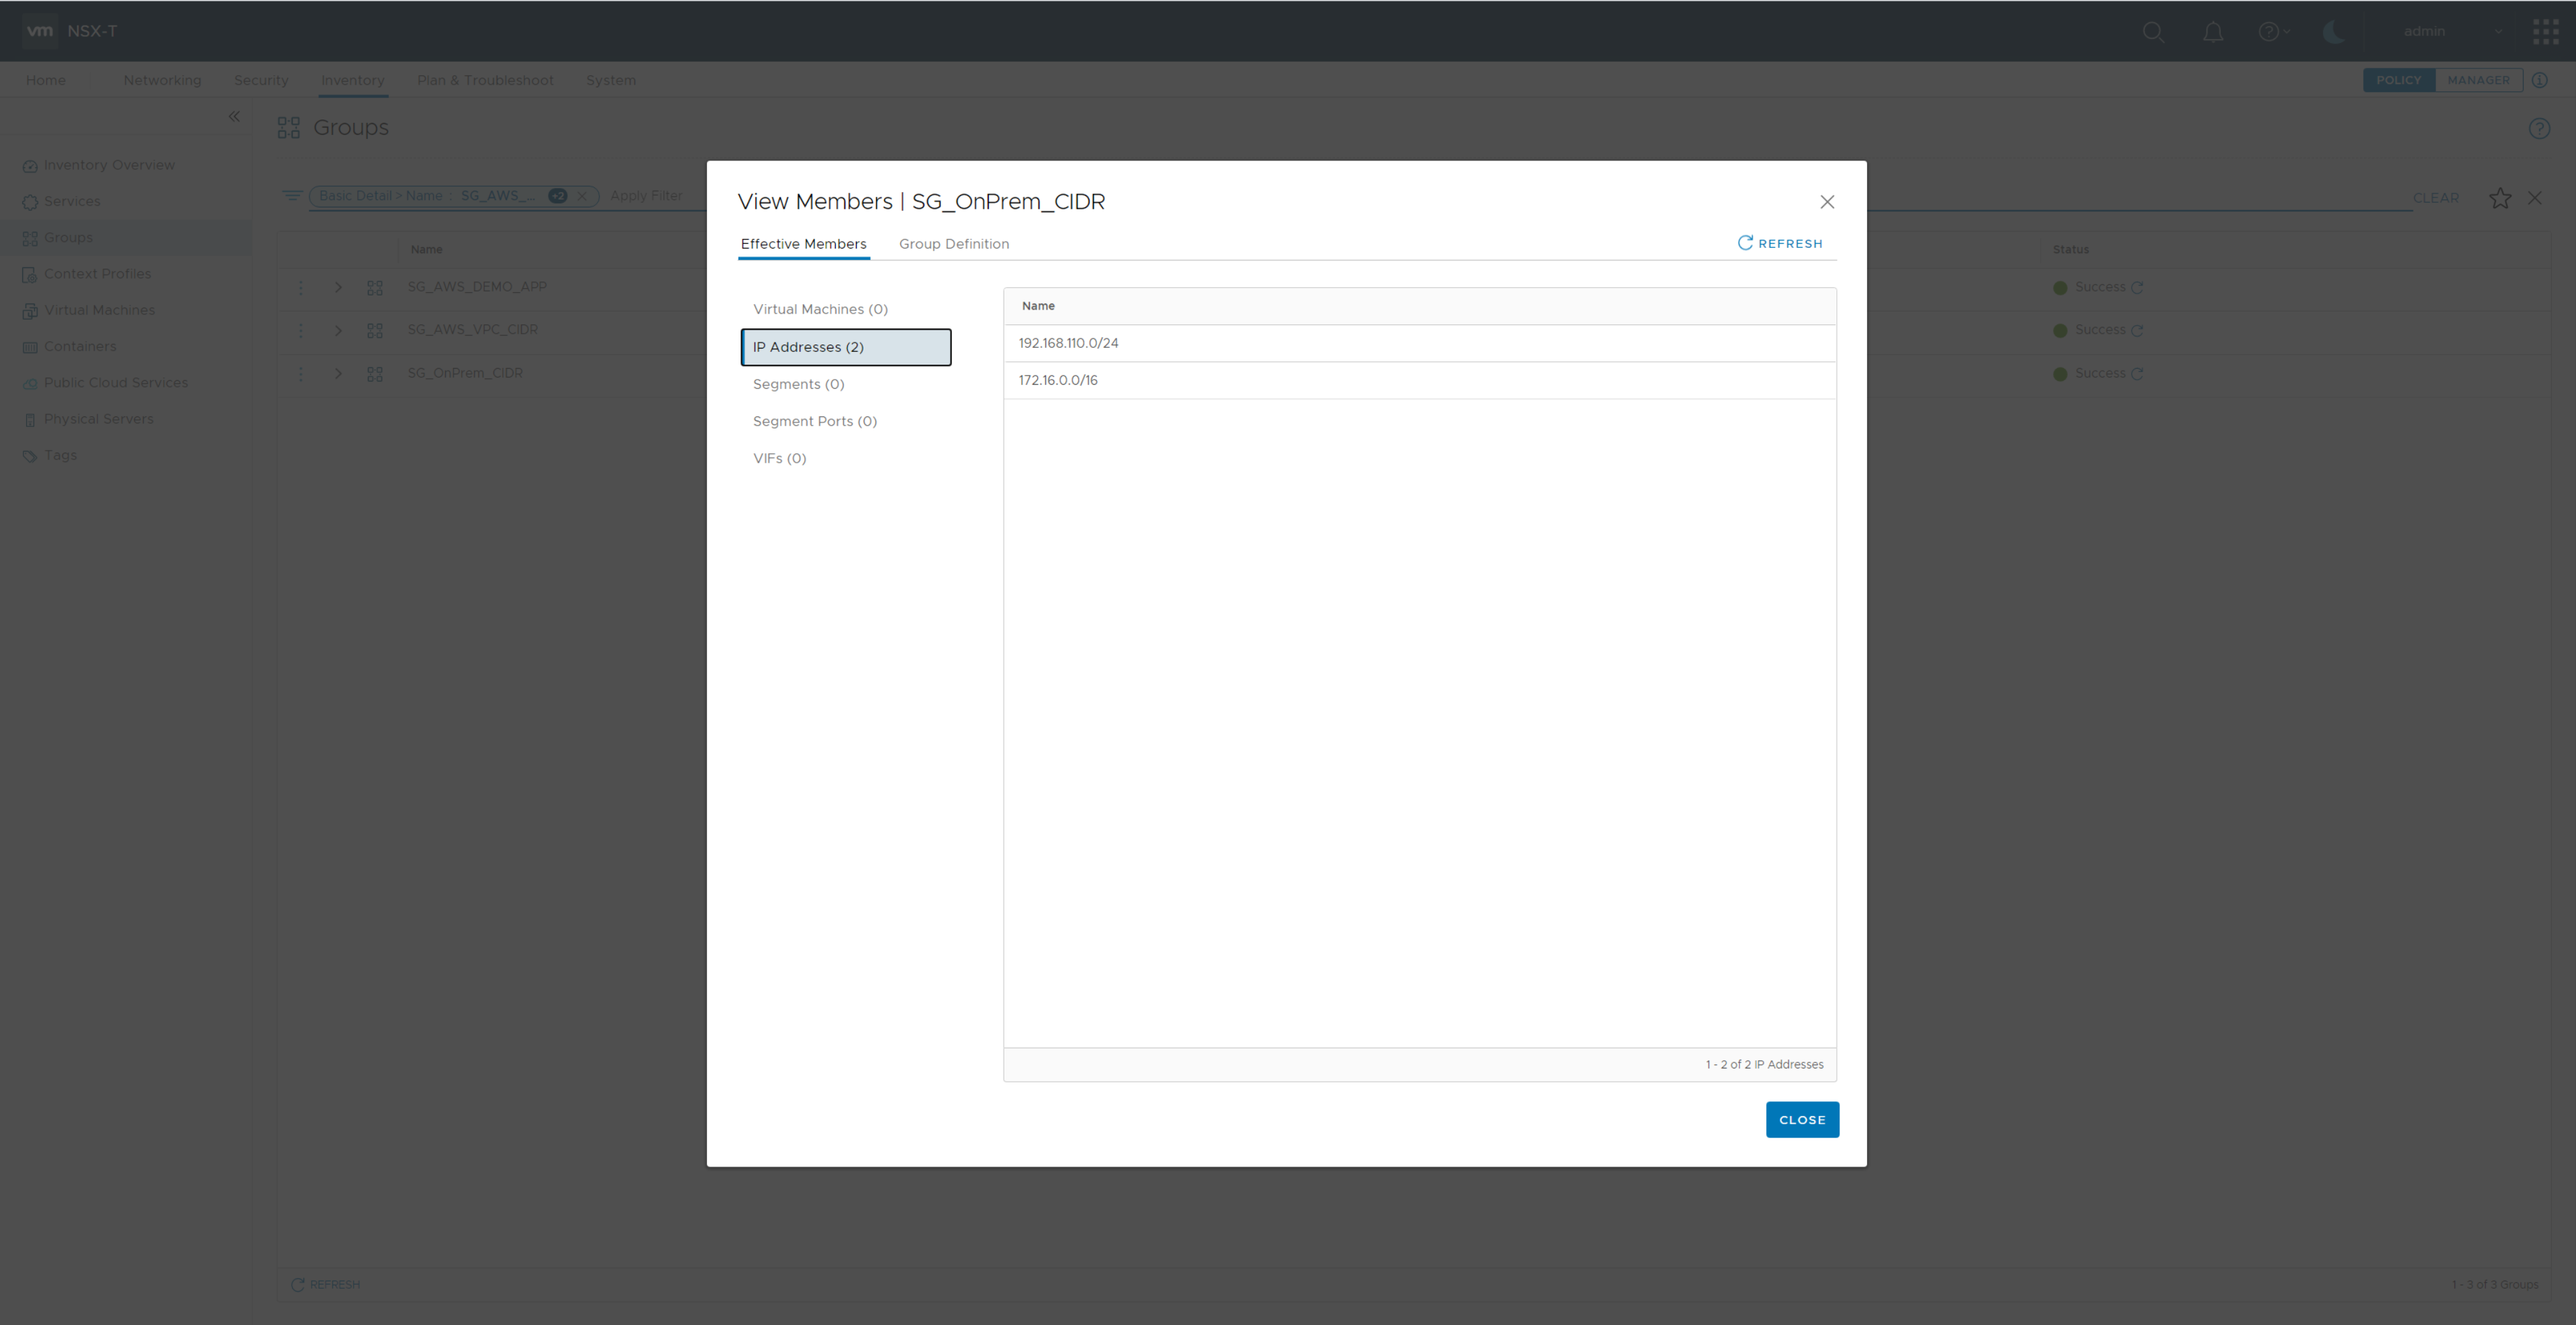Screen dimensions: 2576x1325
Task: Click the Apply Filter field
Action: point(647,196)
